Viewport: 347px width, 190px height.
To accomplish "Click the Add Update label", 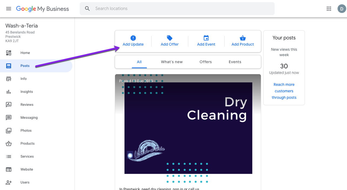I will [x=133, y=45].
